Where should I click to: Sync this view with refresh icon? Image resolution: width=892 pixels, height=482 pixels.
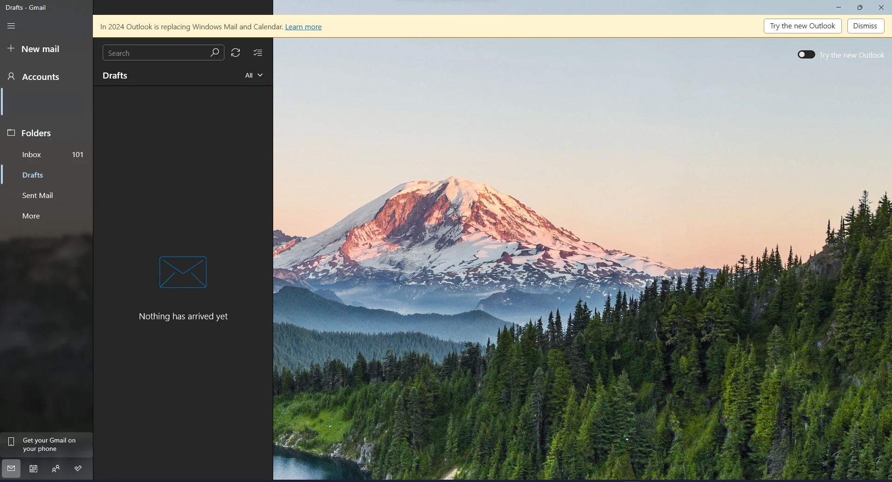(x=236, y=53)
